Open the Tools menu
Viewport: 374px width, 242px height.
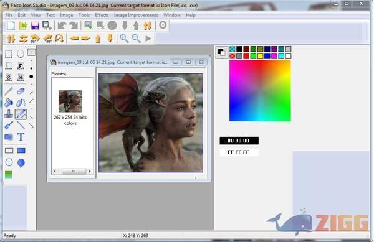point(84,15)
